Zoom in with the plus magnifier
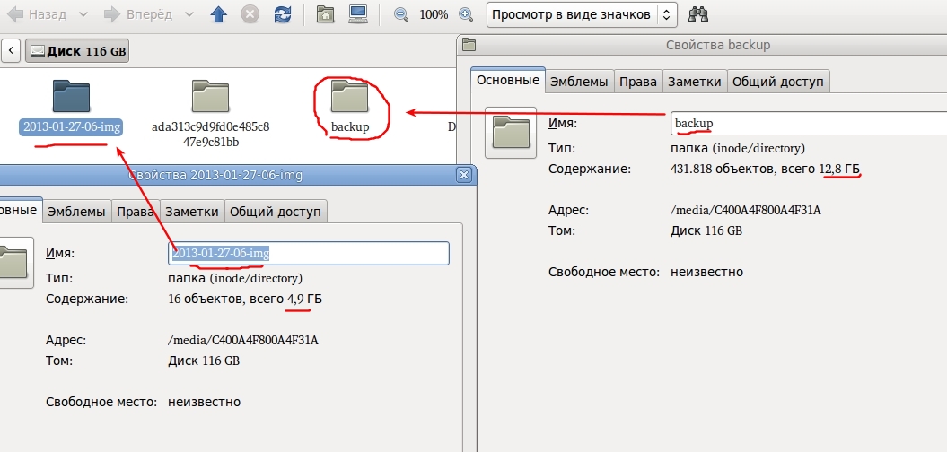The image size is (947, 452). click(466, 14)
